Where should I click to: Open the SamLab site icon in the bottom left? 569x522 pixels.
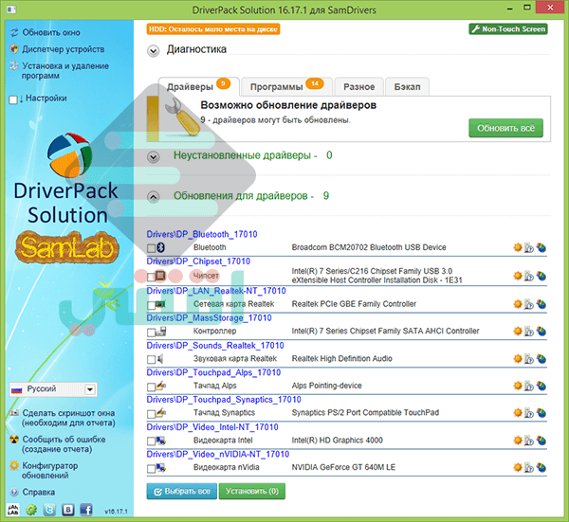click(x=13, y=510)
